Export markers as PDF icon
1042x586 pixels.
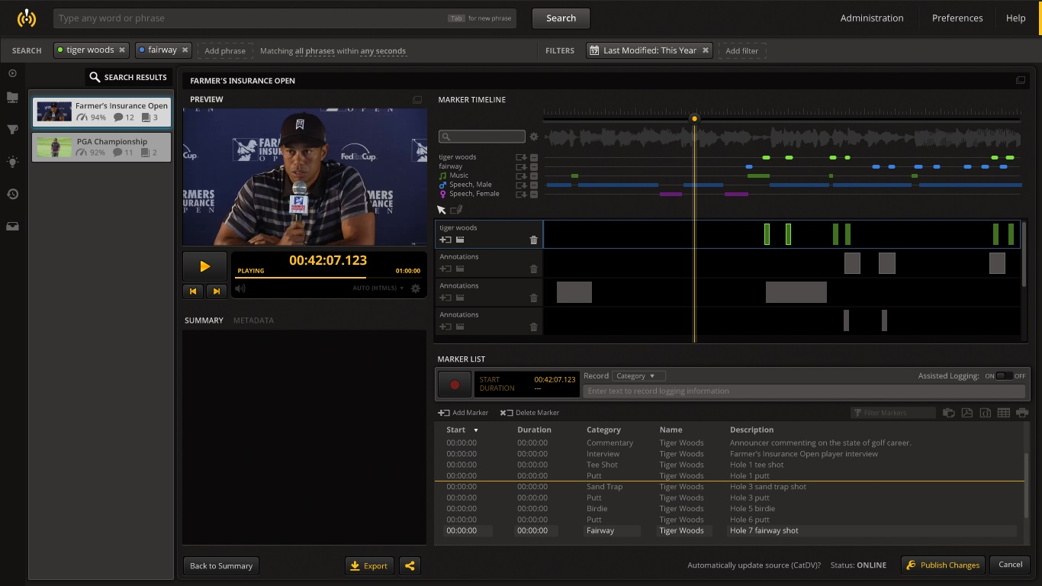(x=967, y=413)
